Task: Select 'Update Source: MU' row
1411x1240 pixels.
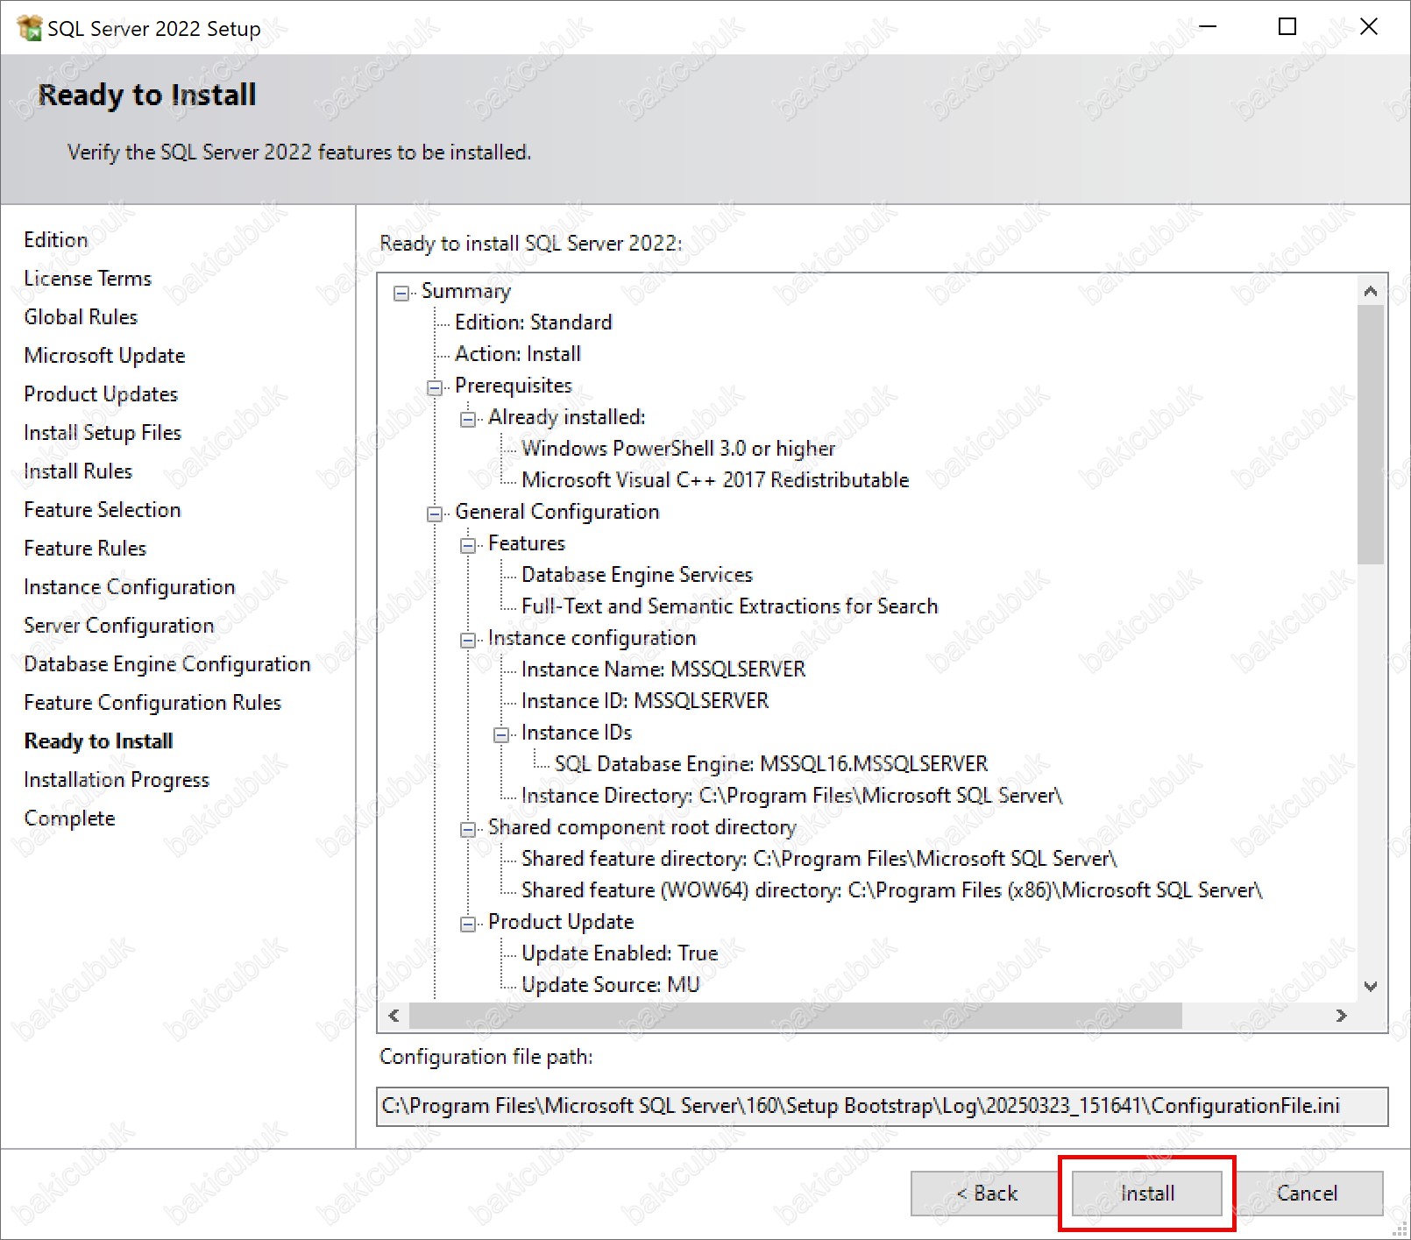Action: [x=611, y=985]
